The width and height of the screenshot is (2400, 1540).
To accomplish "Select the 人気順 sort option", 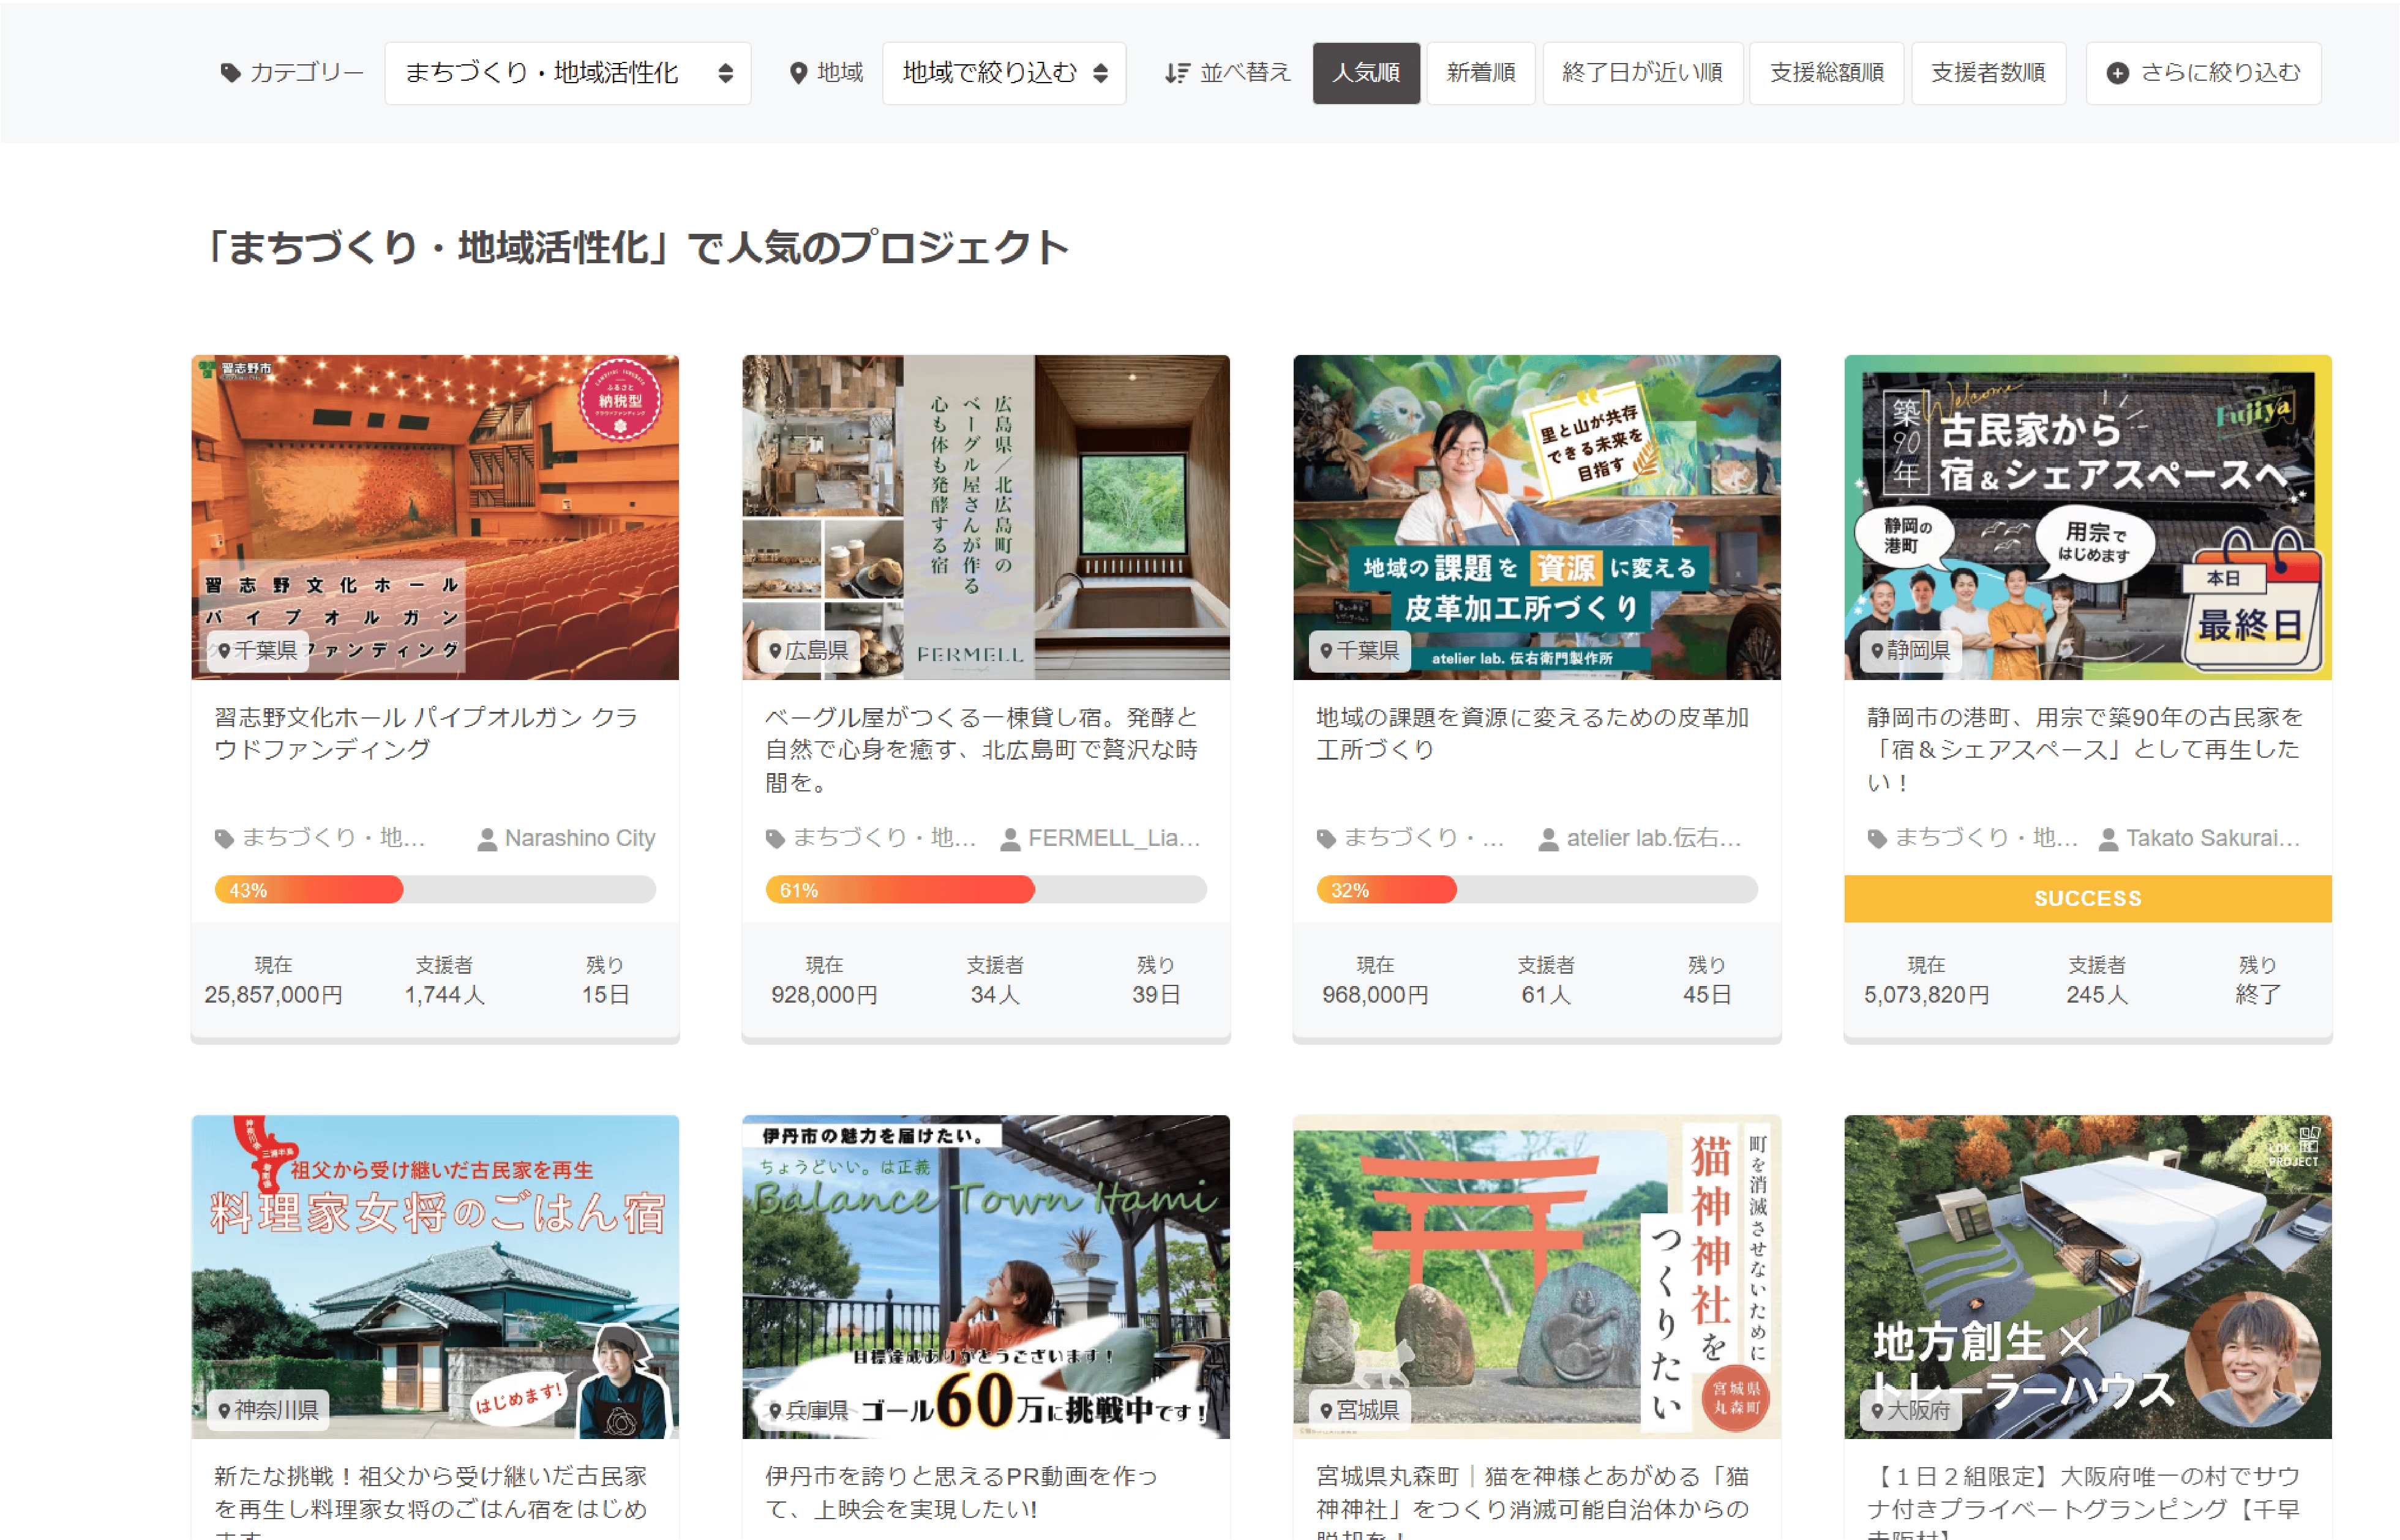I will (x=1365, y=73).
